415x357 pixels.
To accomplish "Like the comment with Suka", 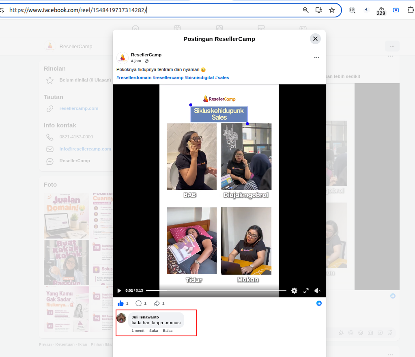I will click(153, 331).
